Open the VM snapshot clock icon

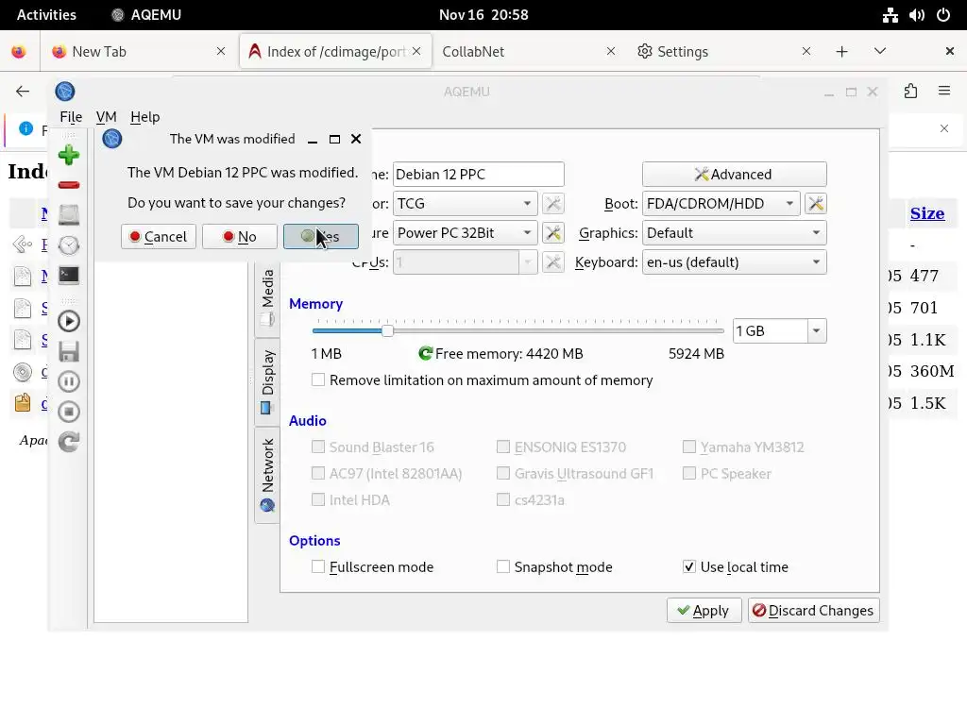coord(68,244)
